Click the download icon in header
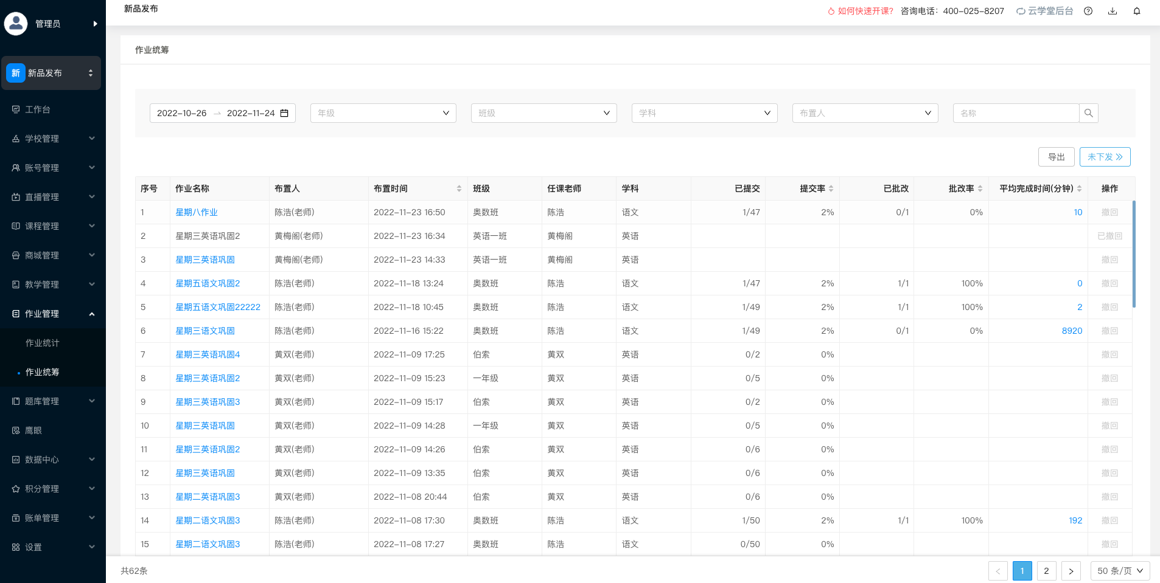 (x=1113, y=11)
